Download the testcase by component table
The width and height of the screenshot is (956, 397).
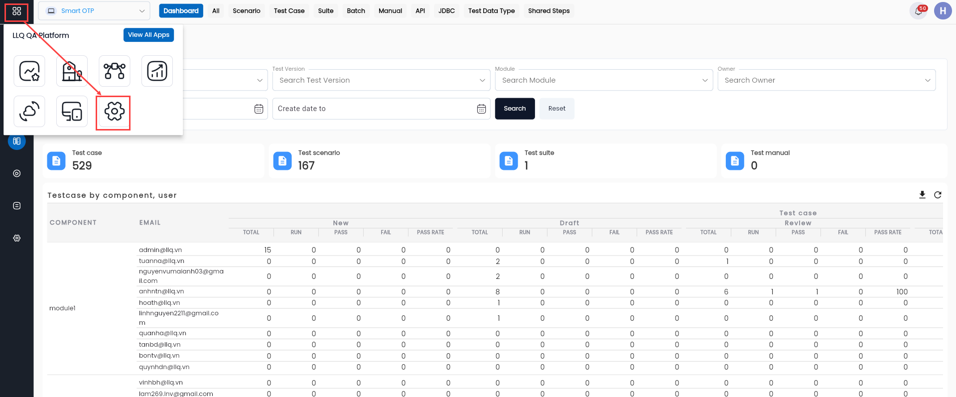922,195
